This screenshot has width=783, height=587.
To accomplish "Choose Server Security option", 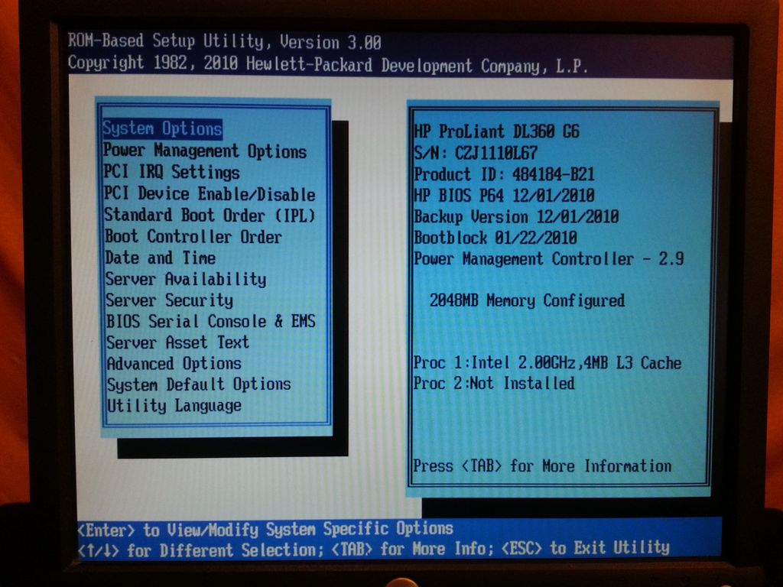I will [x=169, y=300].
